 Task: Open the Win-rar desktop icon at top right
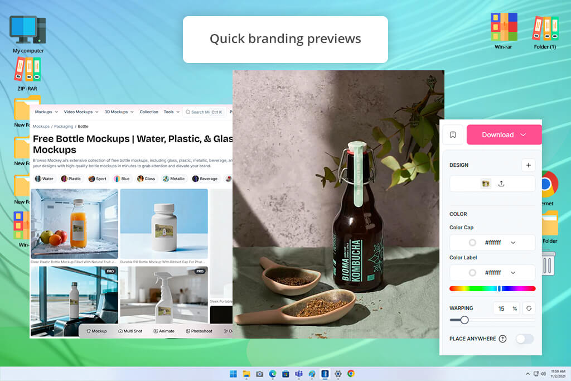(x=504, y=31)
